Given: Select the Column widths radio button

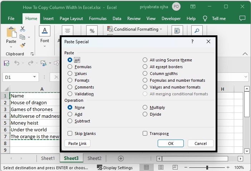Looking at the screenshot, I should [x=145, y=74].
